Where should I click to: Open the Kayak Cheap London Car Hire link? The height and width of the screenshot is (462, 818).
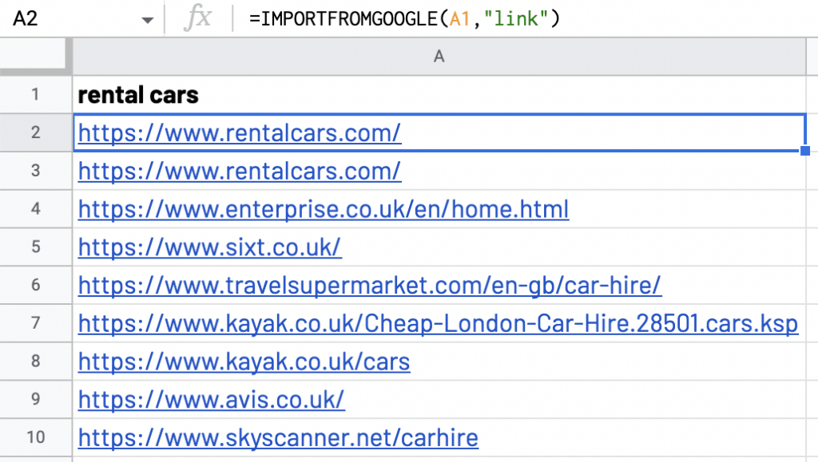(x=438, y=323)
